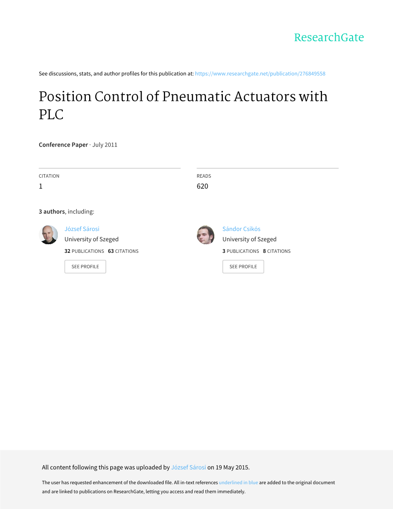Click the ResearchGate logo
The image size is (393, 509).
(x=329, y=38)
